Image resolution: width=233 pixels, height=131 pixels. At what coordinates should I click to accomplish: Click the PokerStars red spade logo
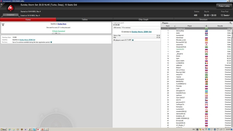(11, 8)
